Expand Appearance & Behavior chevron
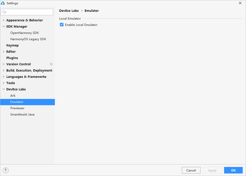Screen dimensions: 246x176 (x=4, y=20)
